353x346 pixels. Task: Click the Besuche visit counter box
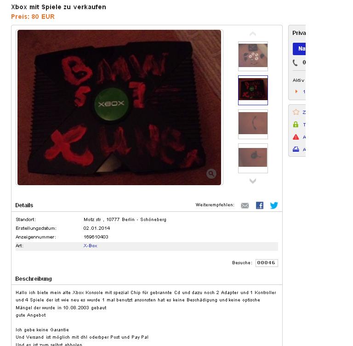coord(267,263)
